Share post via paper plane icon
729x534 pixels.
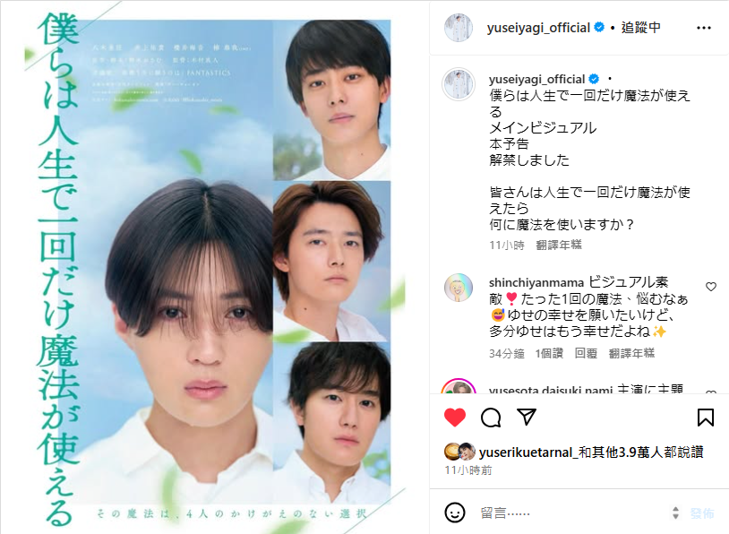(x=527, y=417)
